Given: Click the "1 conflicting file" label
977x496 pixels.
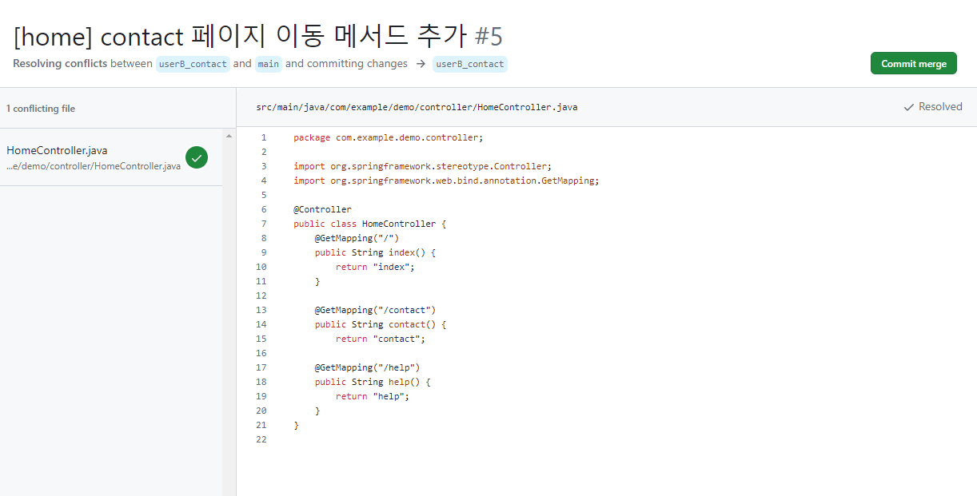Looking at the screenshot, I should coord(41,109).
